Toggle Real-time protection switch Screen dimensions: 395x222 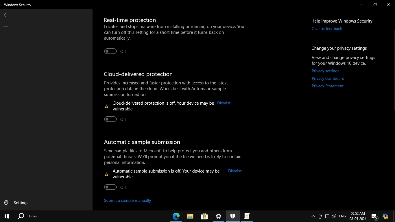[110, 51]
